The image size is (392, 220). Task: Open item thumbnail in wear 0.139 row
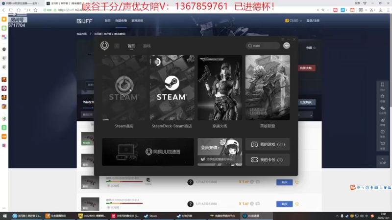point(90,204)
